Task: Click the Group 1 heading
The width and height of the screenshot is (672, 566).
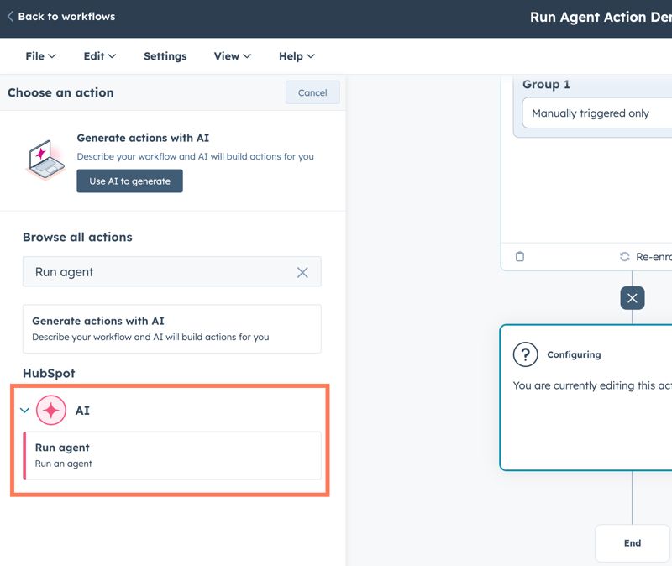Action: 546,85
